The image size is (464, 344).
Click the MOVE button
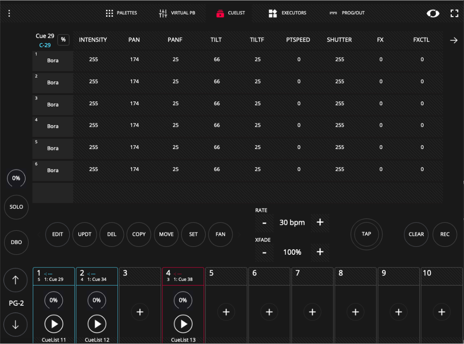pos(166,235)
